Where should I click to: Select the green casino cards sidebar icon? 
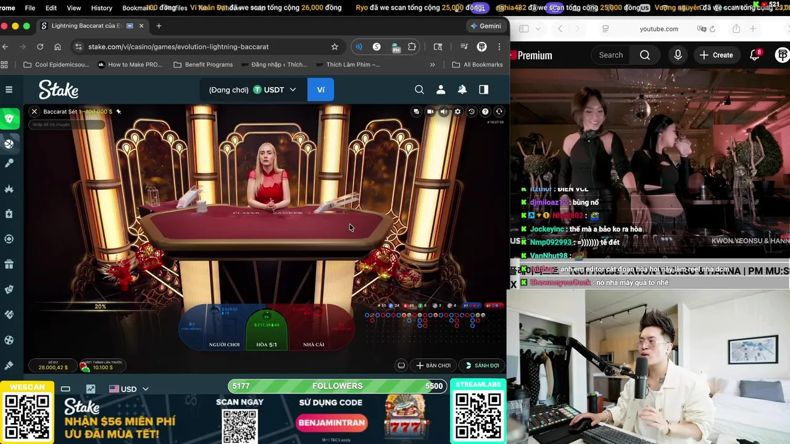coord(9,119)
